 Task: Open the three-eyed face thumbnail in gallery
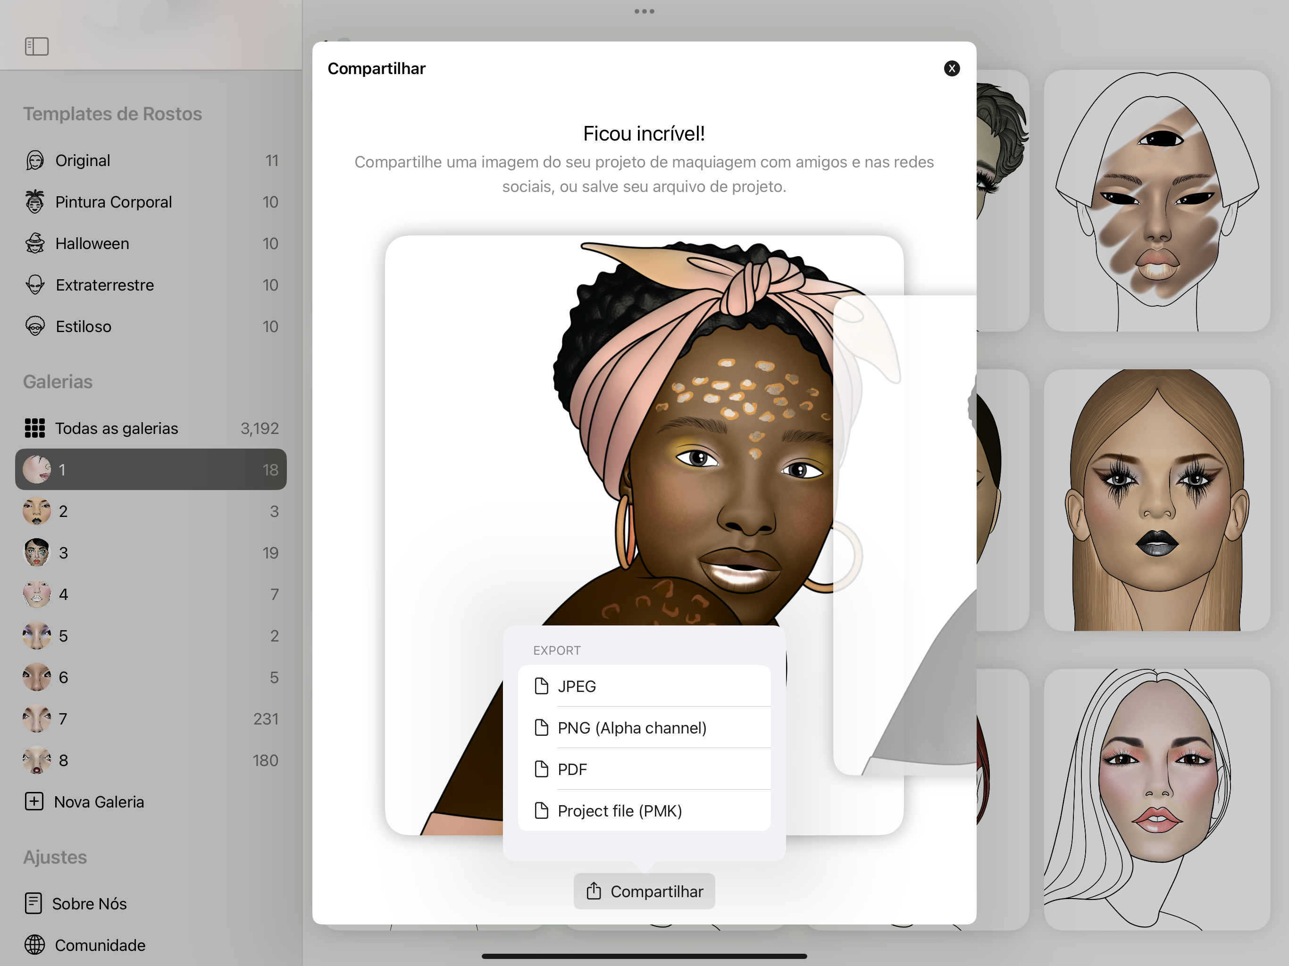pyautogui.click(x=1157, y=201)
